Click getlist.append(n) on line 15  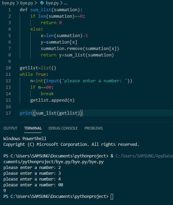point(52,100)
